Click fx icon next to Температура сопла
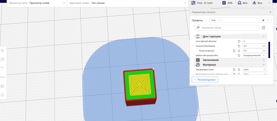 (x=239, y=70)
